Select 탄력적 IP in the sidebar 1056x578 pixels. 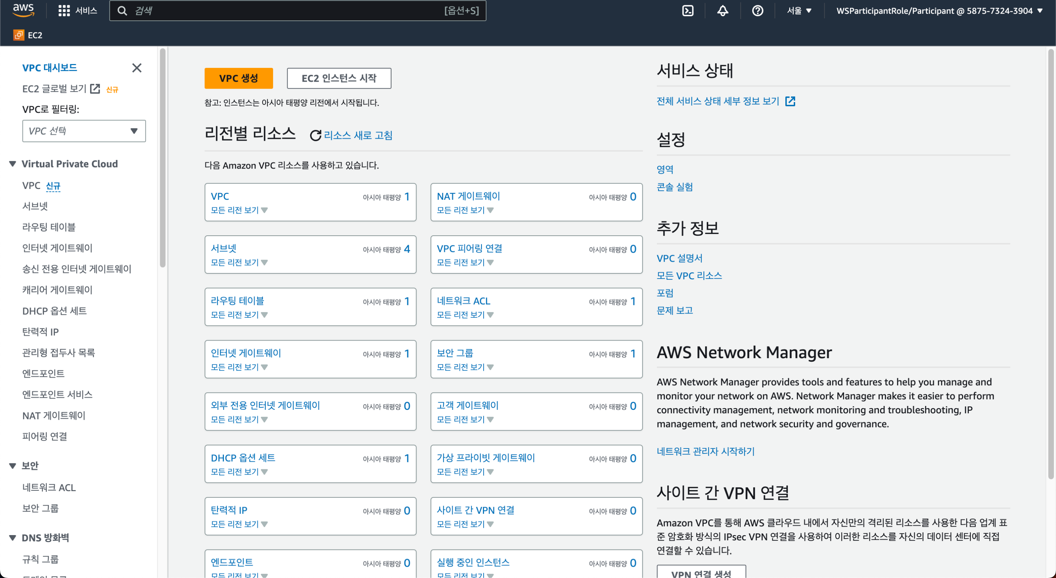click(x=40, y=332)
